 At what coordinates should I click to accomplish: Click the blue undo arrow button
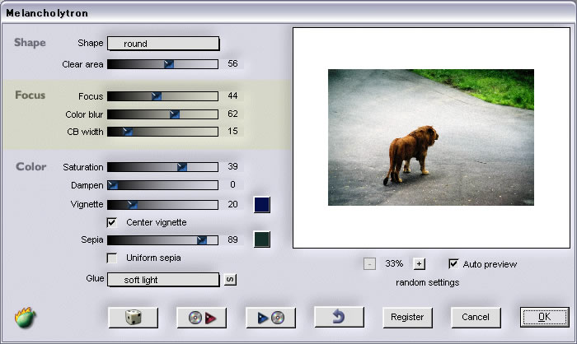pos(339,317)
